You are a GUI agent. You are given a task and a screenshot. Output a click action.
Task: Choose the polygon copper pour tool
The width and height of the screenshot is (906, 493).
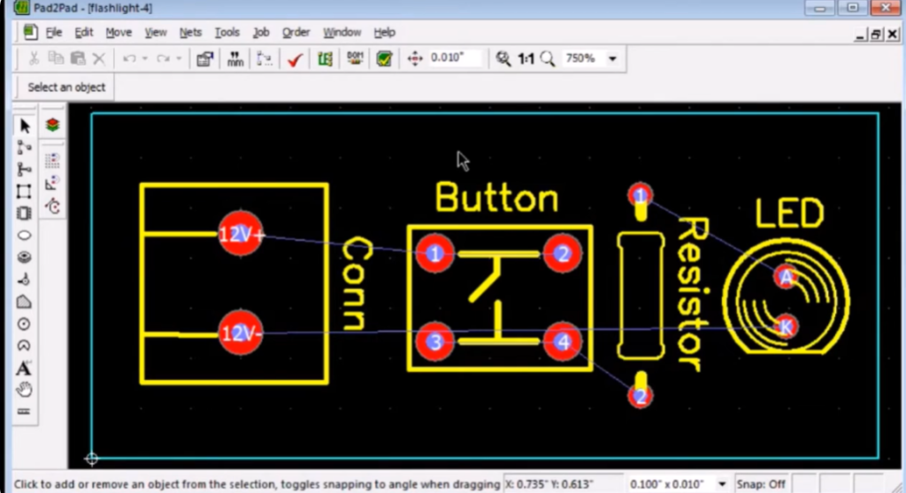[24, 301]
